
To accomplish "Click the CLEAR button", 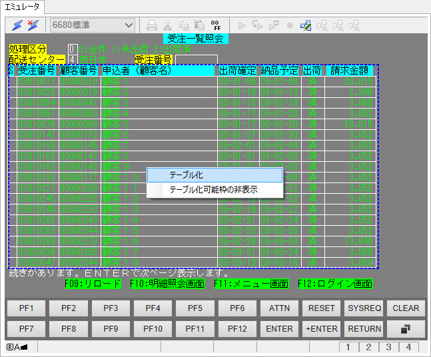I will 406,308.
